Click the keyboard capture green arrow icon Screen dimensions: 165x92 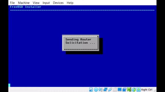139,90
